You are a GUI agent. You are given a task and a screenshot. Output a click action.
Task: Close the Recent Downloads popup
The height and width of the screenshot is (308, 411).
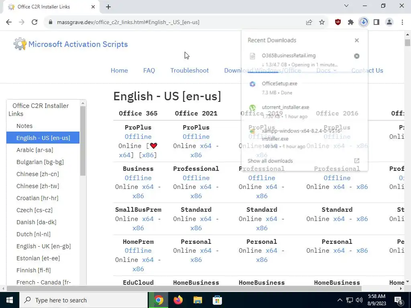click(357, 41)
